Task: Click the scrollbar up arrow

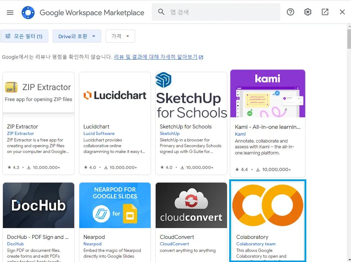Action: point(349,26)
